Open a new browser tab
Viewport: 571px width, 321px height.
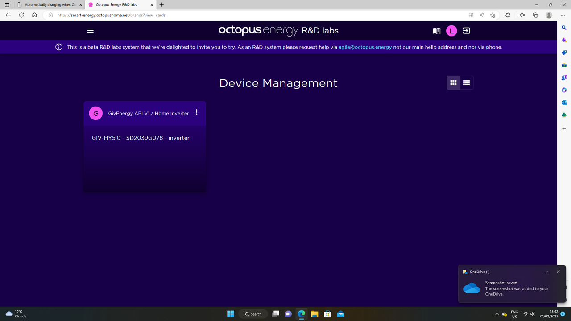click(161, 4)
